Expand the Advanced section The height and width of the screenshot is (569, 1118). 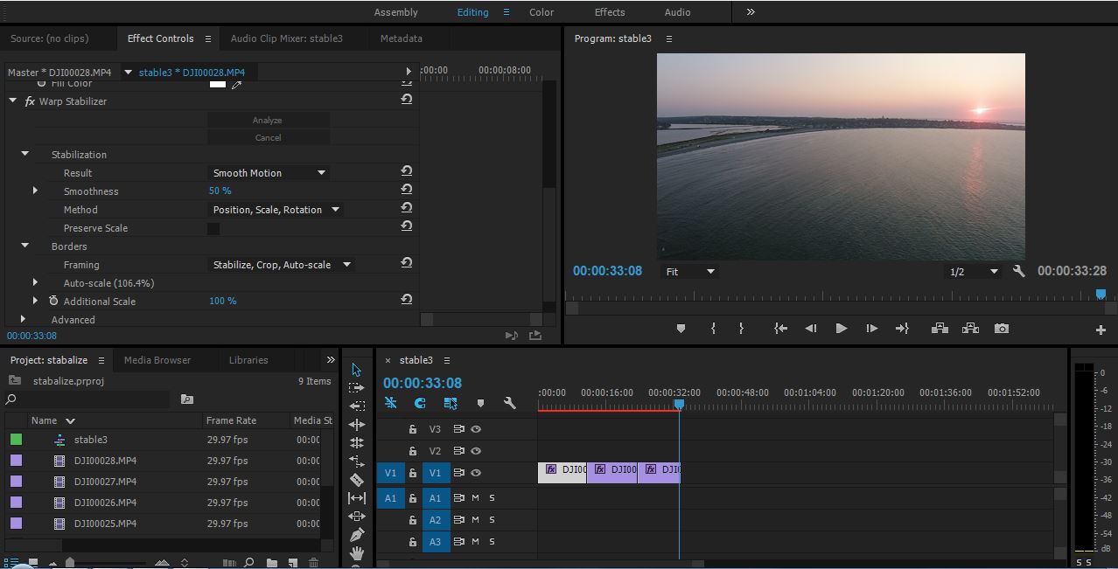coord(24,319)
